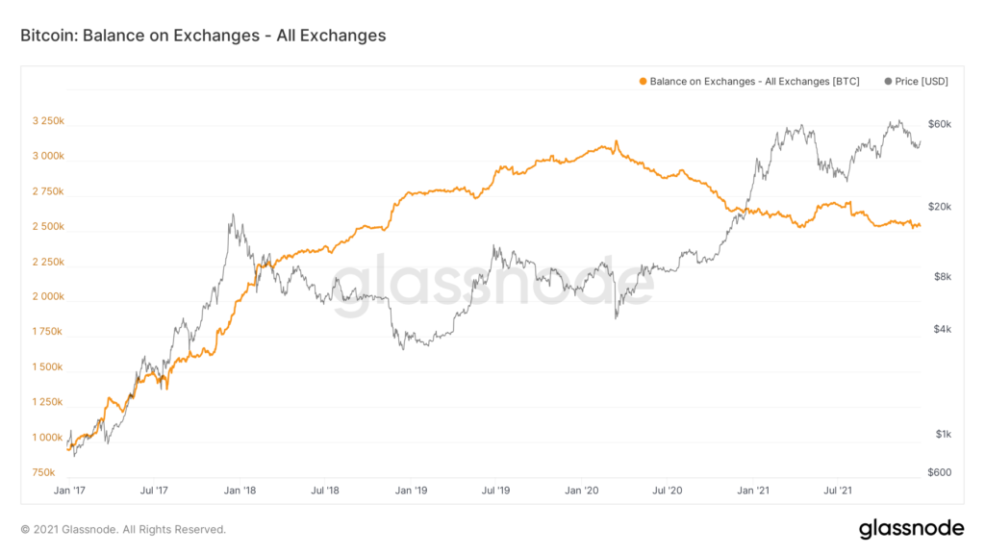
Task: Select the Jan '17 x-axis label
Action: [x=69, y=491]
